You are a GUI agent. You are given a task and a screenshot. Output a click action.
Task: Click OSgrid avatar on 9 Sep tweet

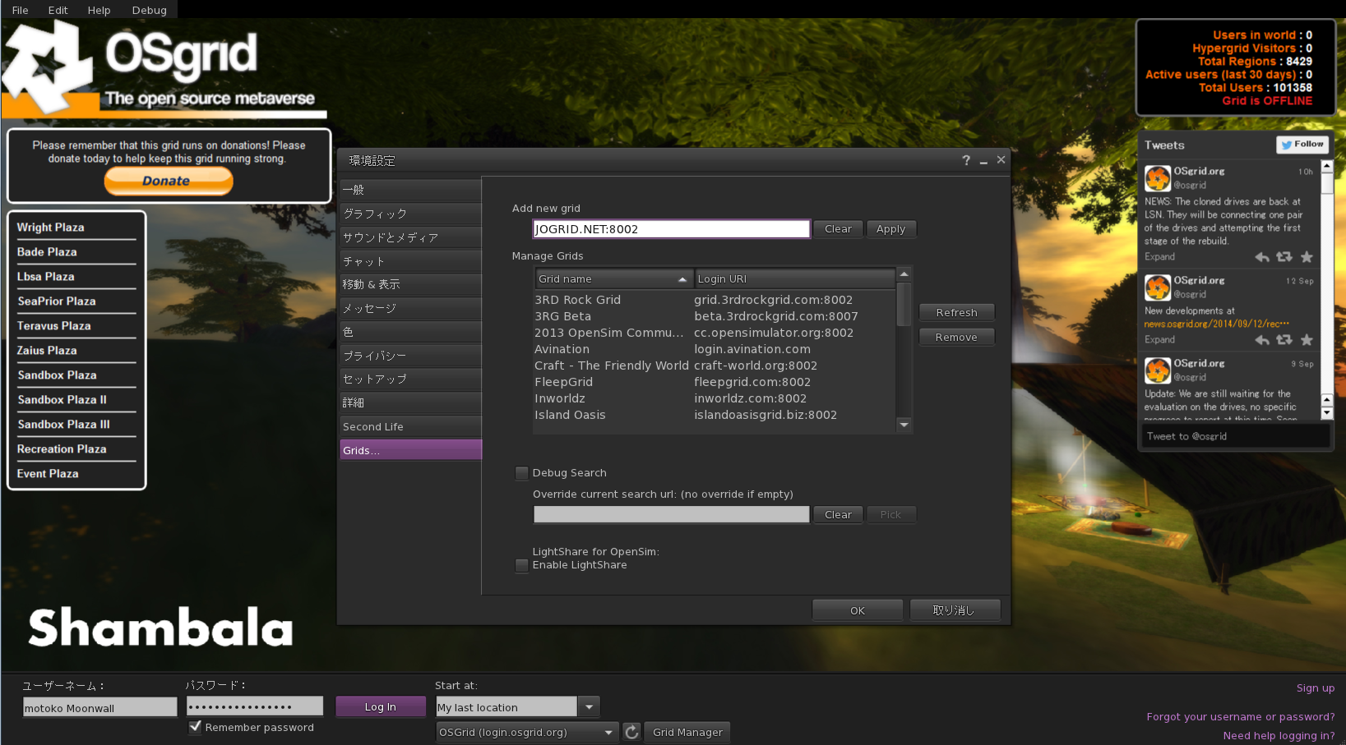[1158, 370]
